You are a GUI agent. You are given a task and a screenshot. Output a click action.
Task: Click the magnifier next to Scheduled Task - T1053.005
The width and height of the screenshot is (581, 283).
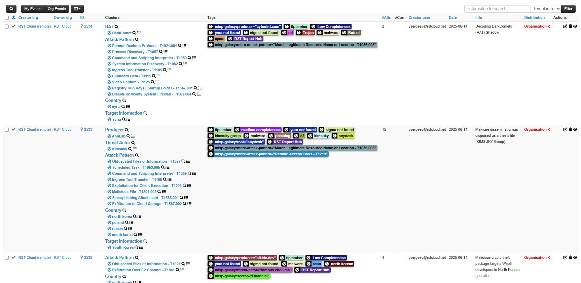coord(163,167)
